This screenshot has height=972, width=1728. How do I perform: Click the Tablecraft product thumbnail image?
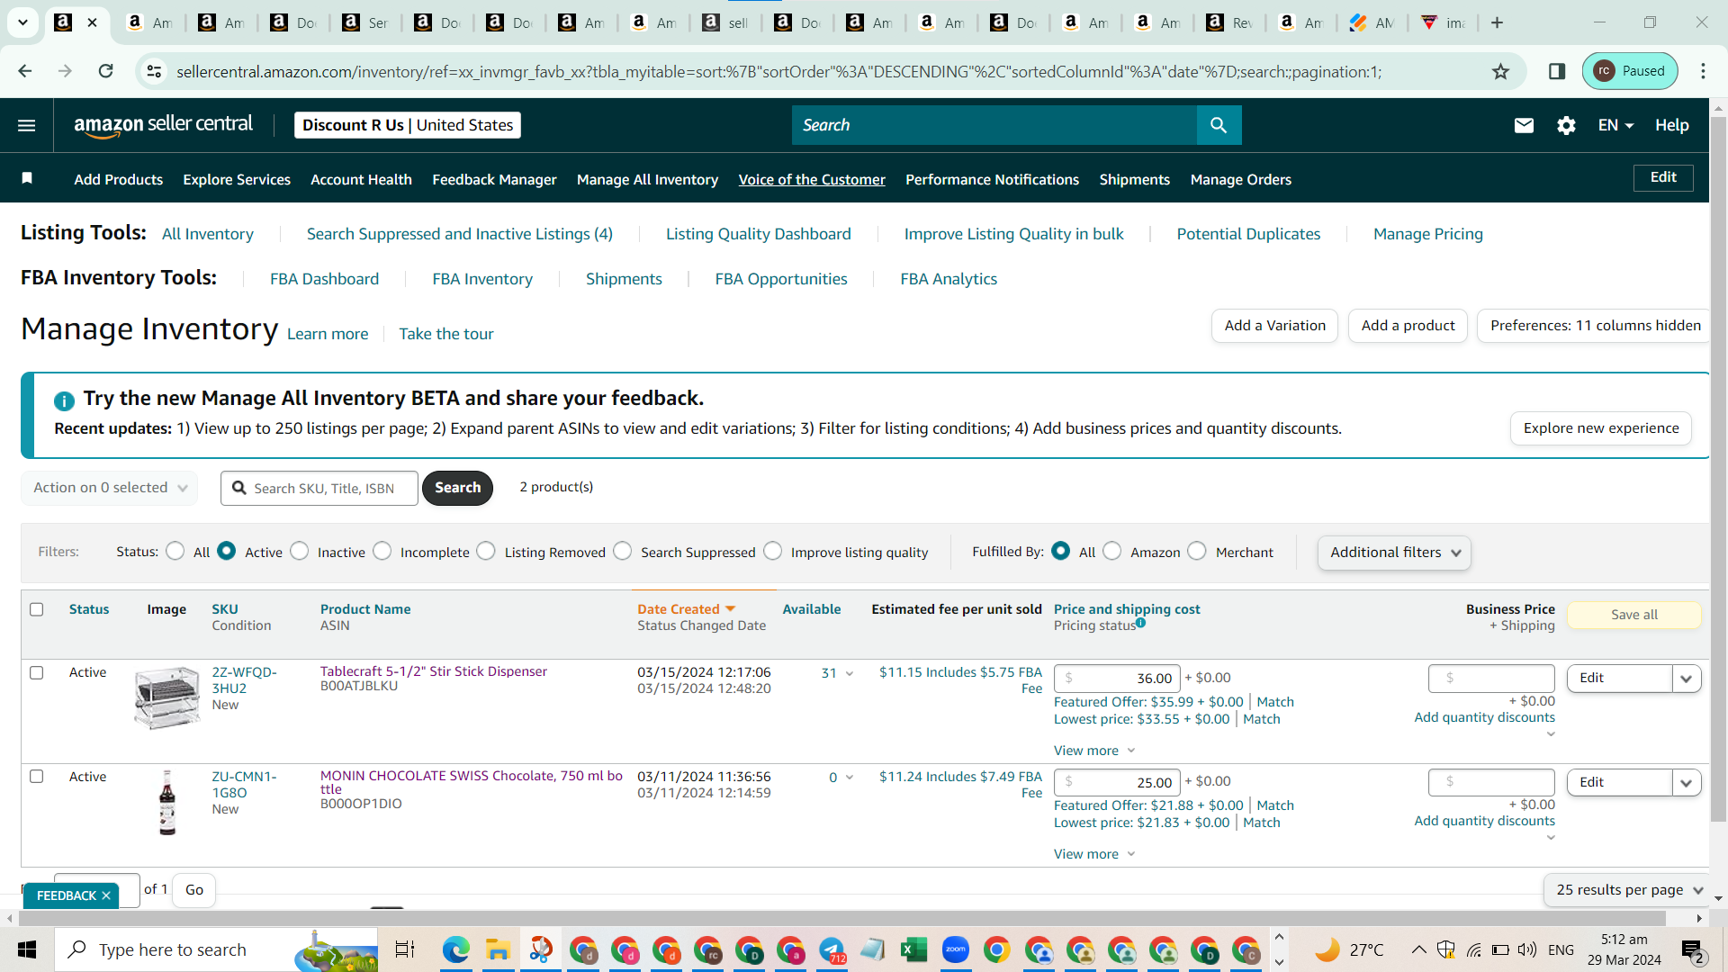click(x=166, y=697)
